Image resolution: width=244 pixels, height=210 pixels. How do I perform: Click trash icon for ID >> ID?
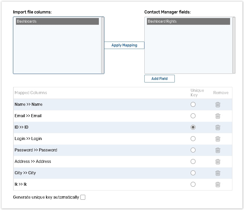point(218,127)
